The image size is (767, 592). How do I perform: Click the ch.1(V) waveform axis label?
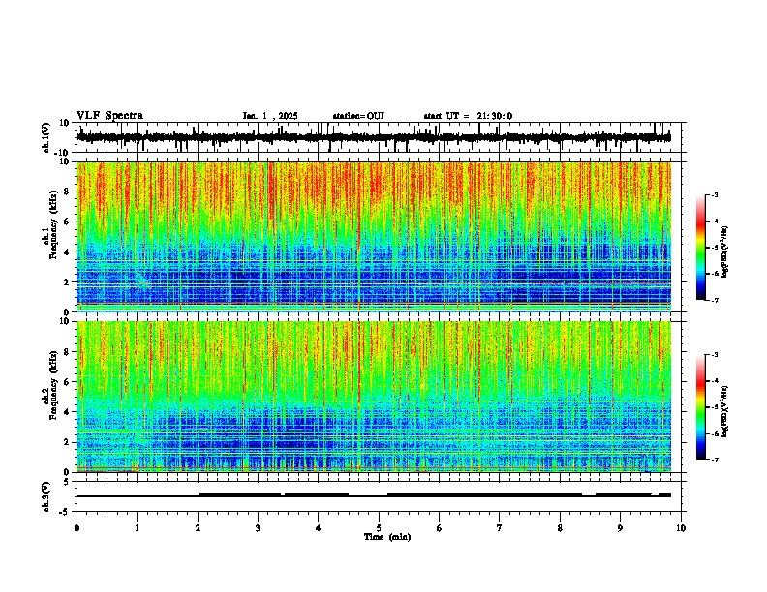(x=46, y=137)
